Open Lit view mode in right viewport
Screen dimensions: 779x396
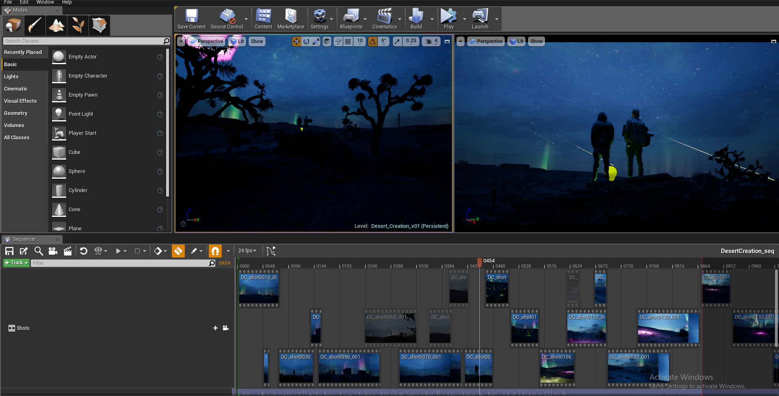(x=517, y=41)
